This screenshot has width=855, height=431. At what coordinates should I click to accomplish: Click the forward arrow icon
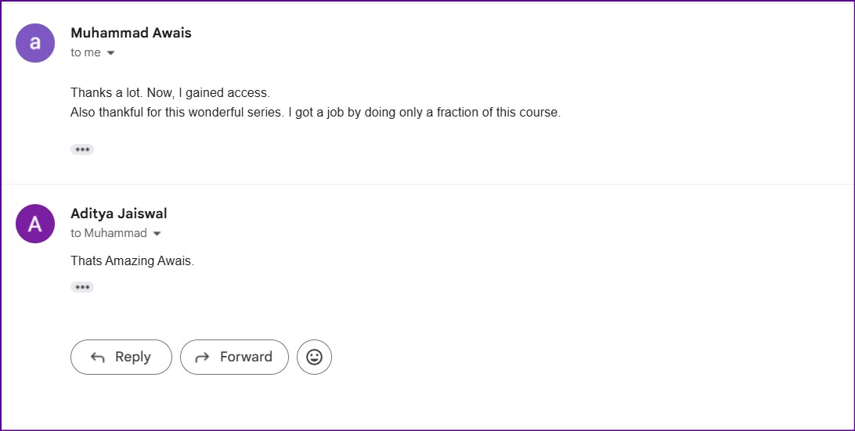tap(202, 357)
